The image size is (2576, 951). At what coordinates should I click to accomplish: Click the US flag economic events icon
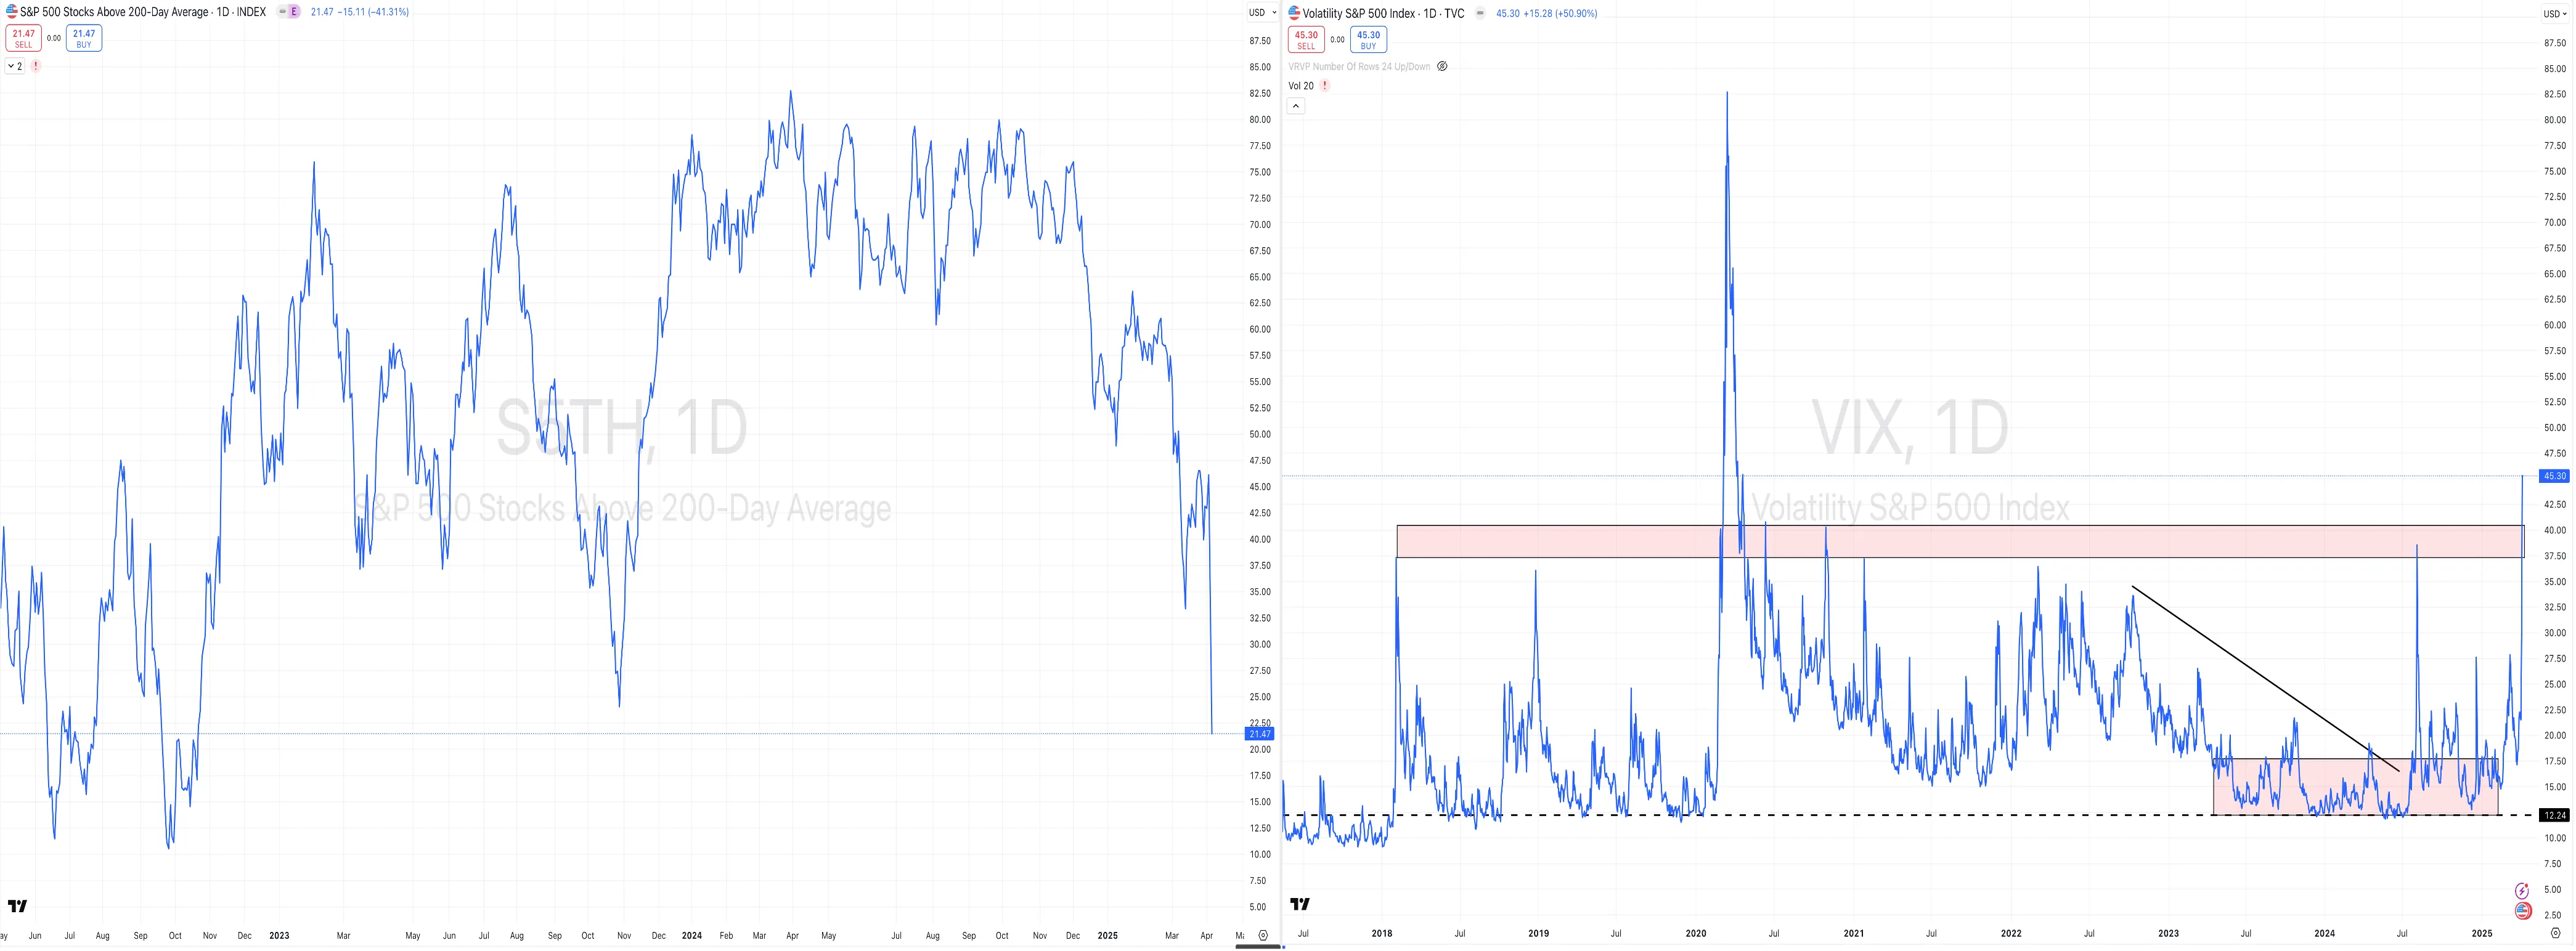(x=2522, y=911)
